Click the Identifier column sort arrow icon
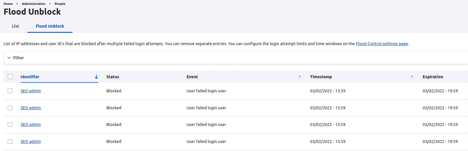Viewport: 468px width, 151px height. click(x=96, y=77)
